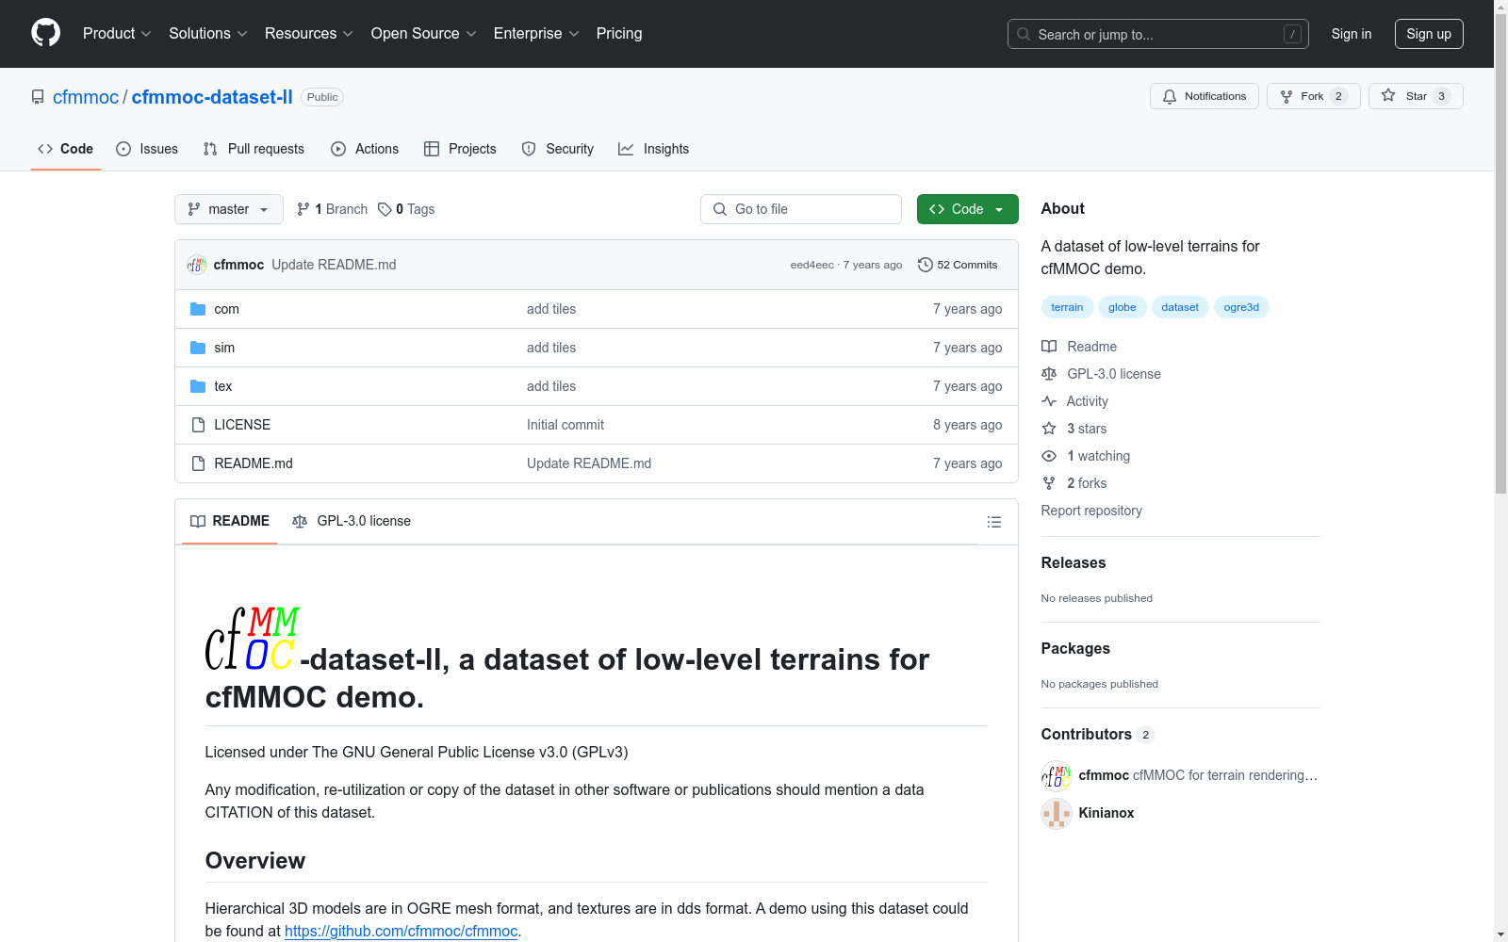This screenshot has width=1508, height=942.
Task: Click the folder icon for com
Action: 198,309
